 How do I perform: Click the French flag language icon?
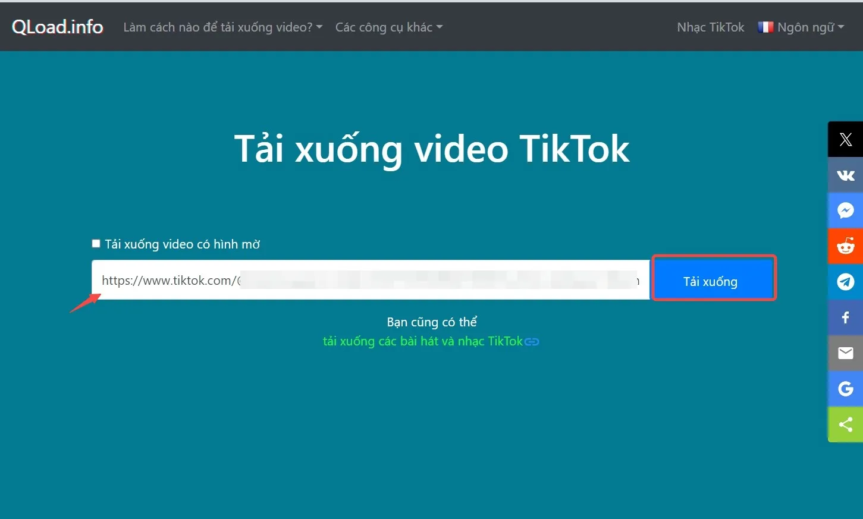pos(765,27)
